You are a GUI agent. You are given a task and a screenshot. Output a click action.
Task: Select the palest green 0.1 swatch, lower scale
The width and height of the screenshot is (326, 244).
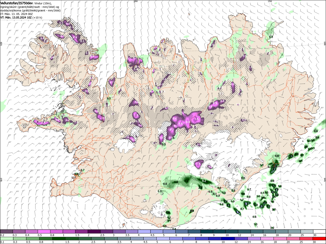pyautogui.click(x=7, y=239)
